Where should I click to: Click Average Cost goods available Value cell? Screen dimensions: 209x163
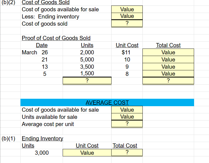point(127,110)
